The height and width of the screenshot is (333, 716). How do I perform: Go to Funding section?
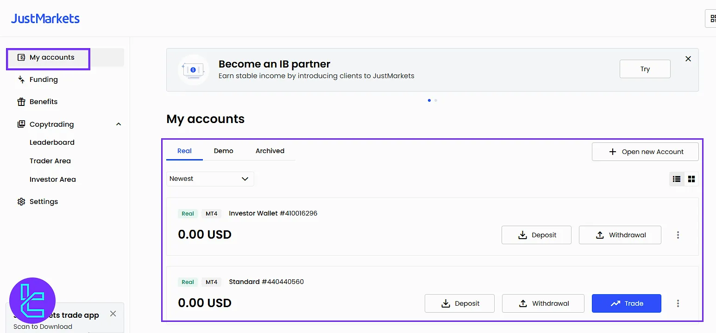tap(44, 80)
